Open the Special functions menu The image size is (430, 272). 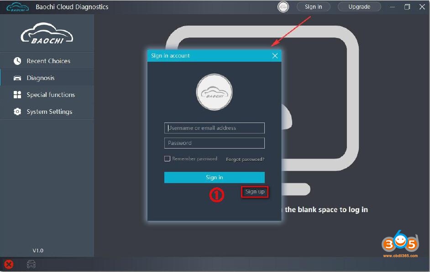point(47,95)
